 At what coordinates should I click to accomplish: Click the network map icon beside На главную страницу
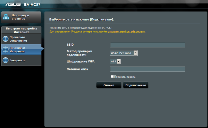pyautogui.click(x=6, y=17)
